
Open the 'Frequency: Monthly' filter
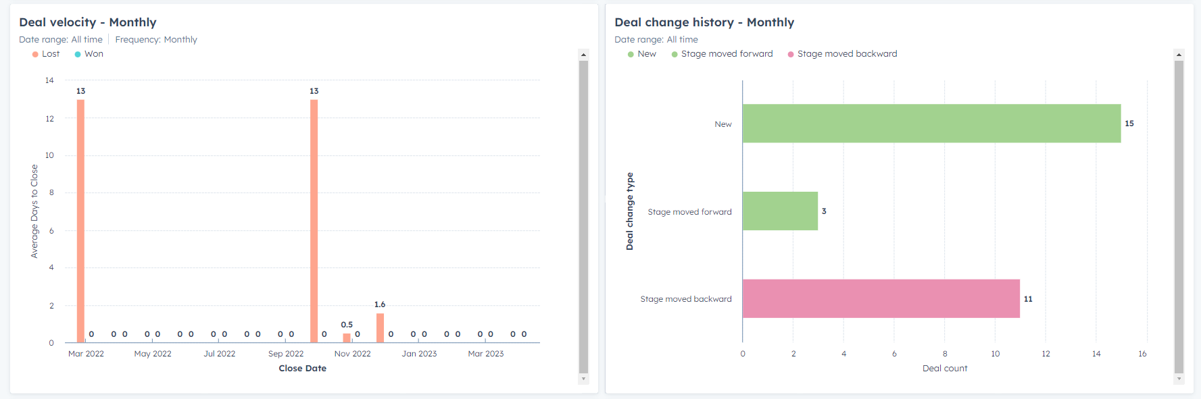point(155,39)
